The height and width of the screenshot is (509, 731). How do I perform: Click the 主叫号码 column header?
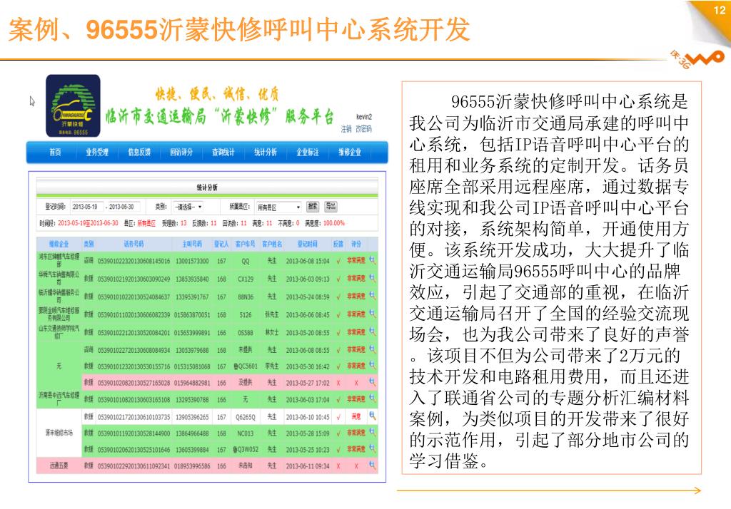[192, 244]
